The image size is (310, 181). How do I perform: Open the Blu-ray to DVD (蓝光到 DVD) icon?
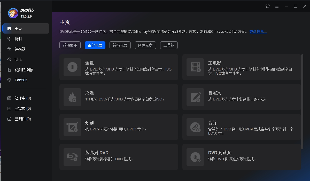[x=72, y=157]
